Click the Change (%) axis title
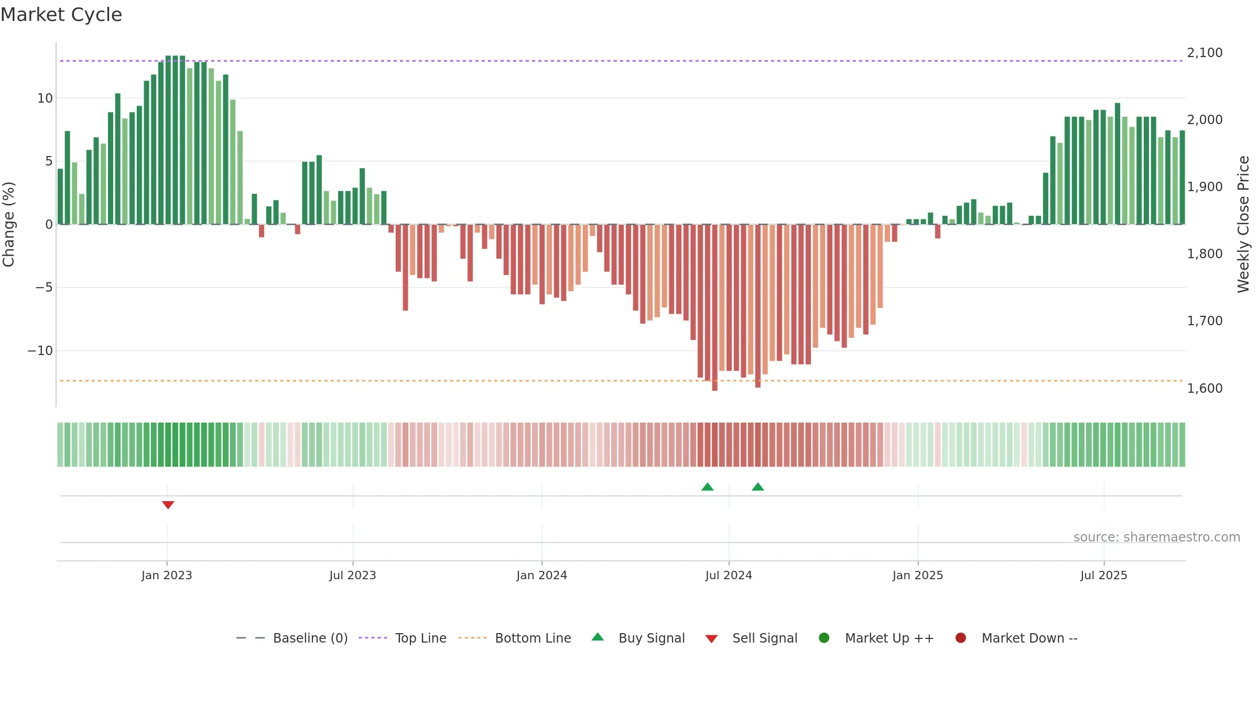Image resolution: width=1258 pixels, height=707 pixels. (x=9, y=224)
